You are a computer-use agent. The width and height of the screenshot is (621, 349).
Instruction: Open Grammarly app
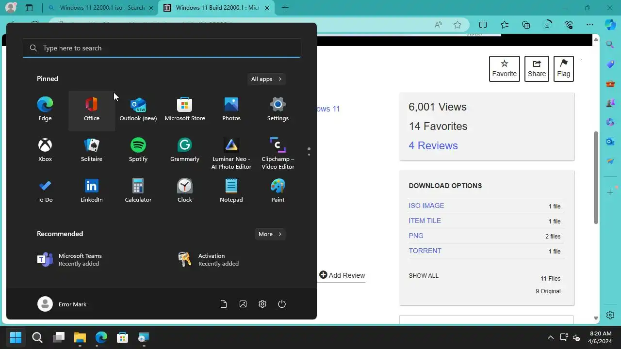point(185,150)
